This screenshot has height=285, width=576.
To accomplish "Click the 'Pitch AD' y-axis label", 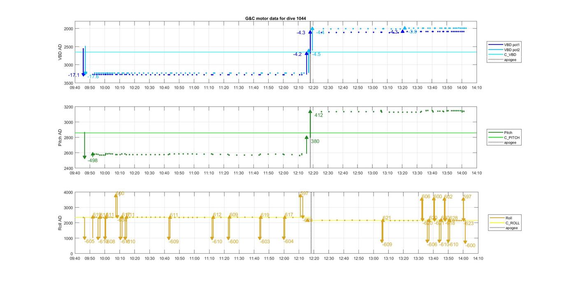I will [60, 138].
